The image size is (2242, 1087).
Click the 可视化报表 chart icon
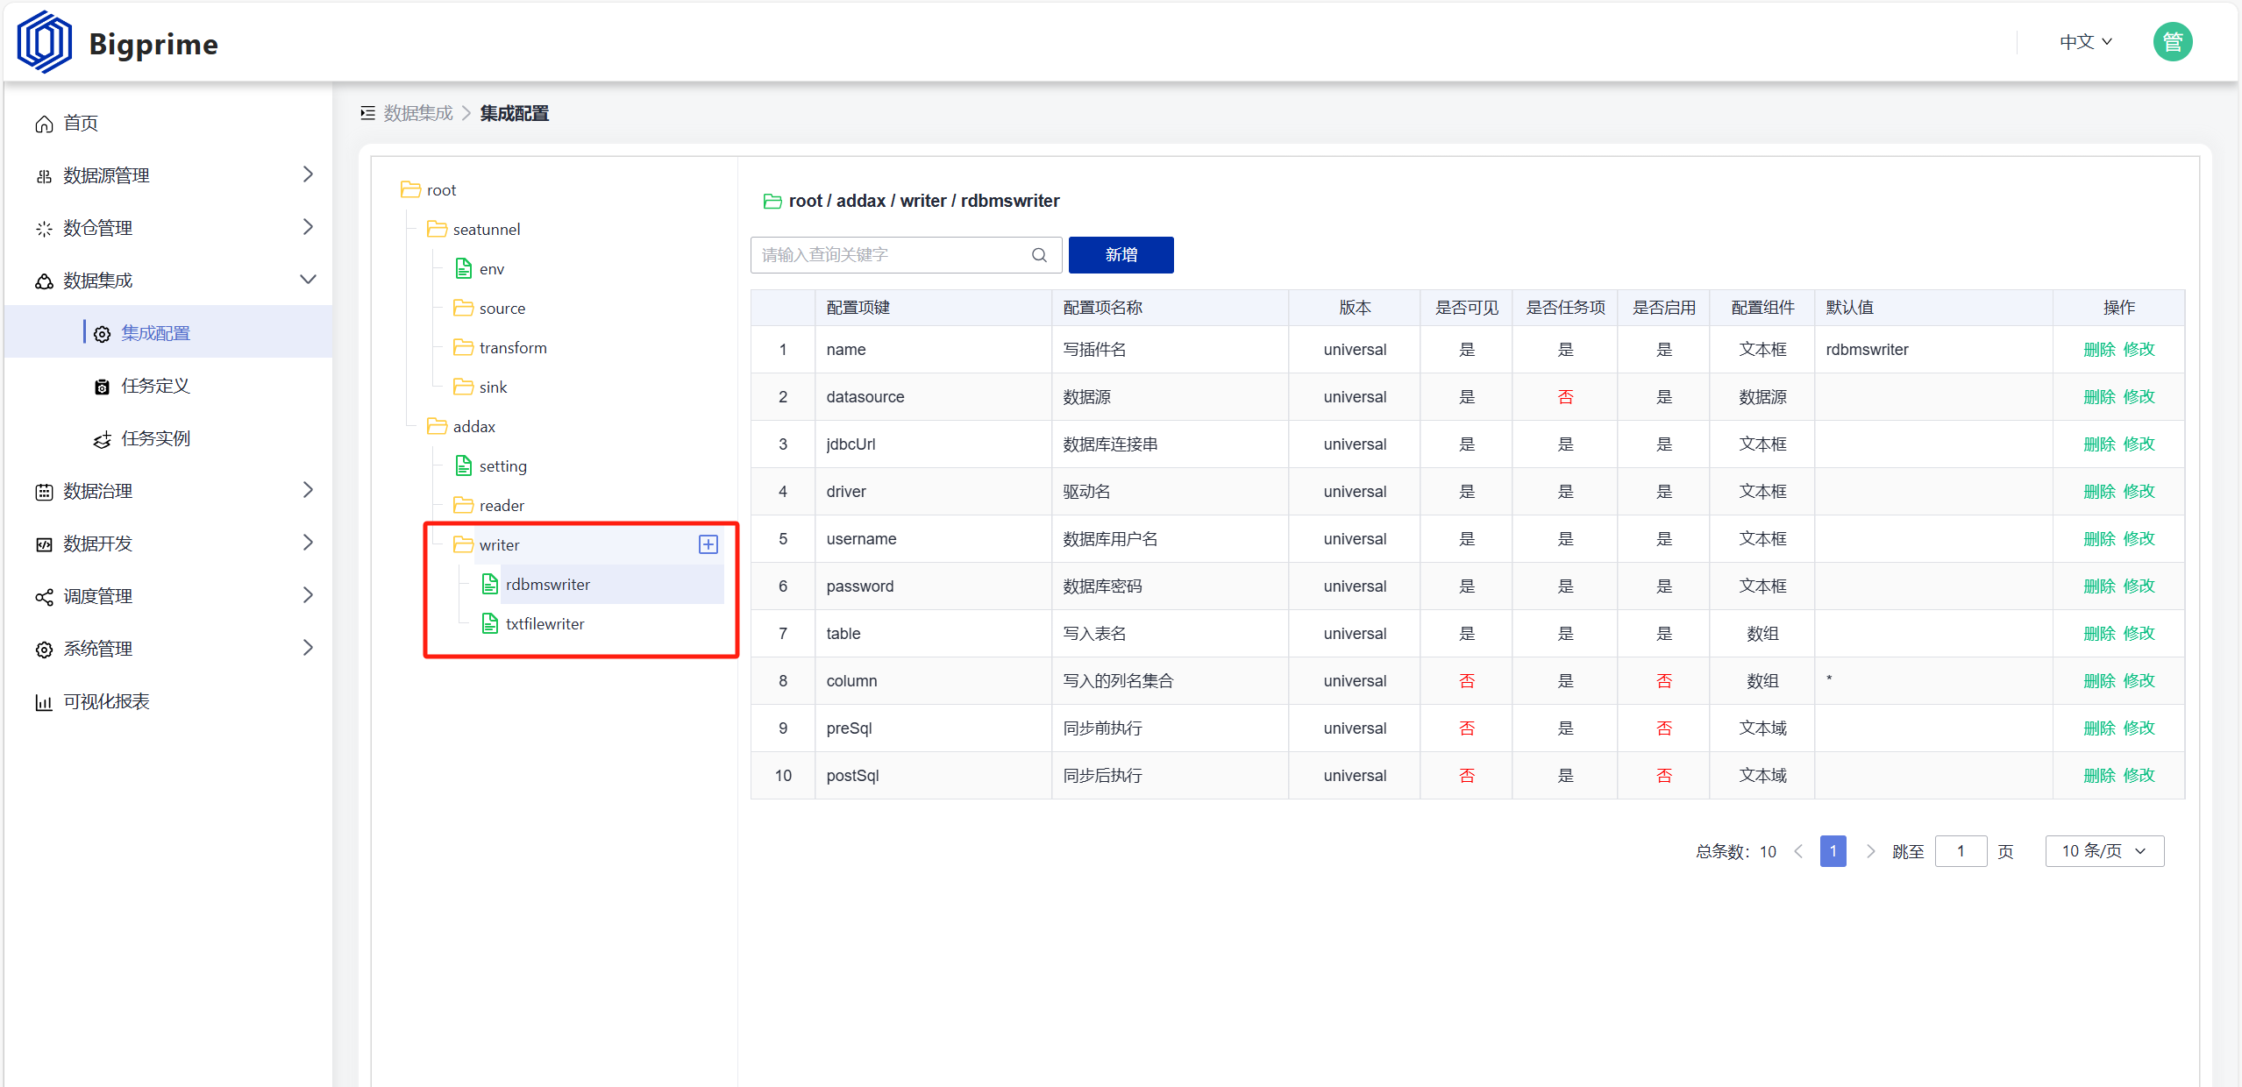(44, 702)
